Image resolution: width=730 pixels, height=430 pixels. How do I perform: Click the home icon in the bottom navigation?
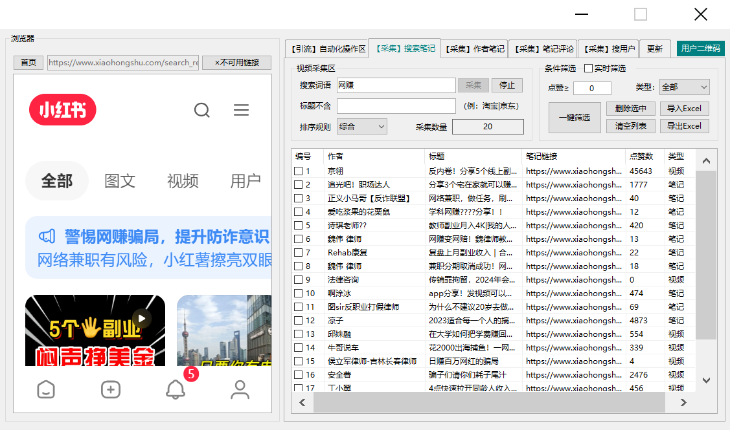pyautogui.click(x=46, y=389)
